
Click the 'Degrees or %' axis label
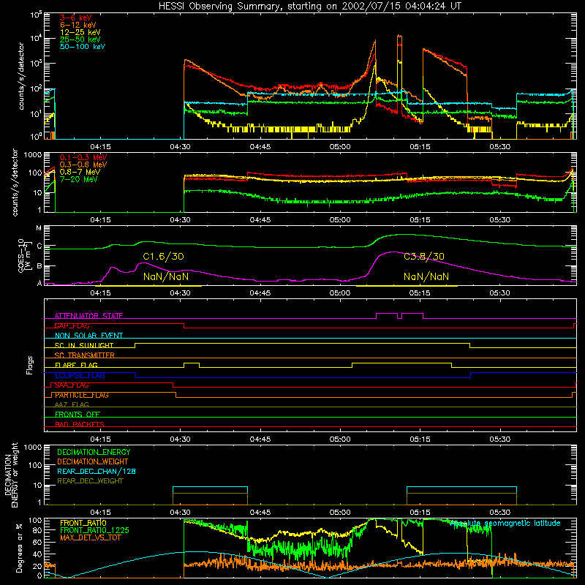(x=19, y=548)
